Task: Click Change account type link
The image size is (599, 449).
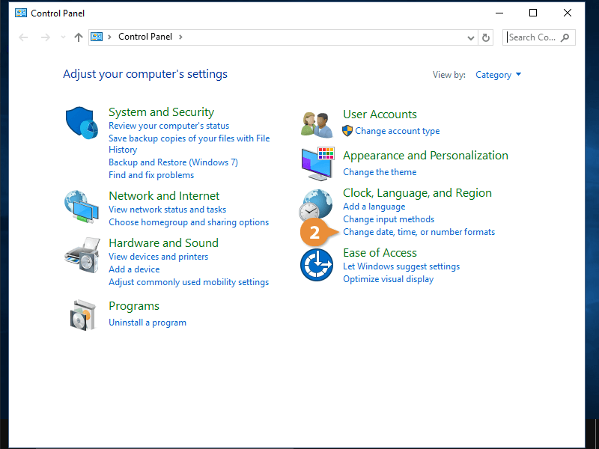Action: click(397, 131)
